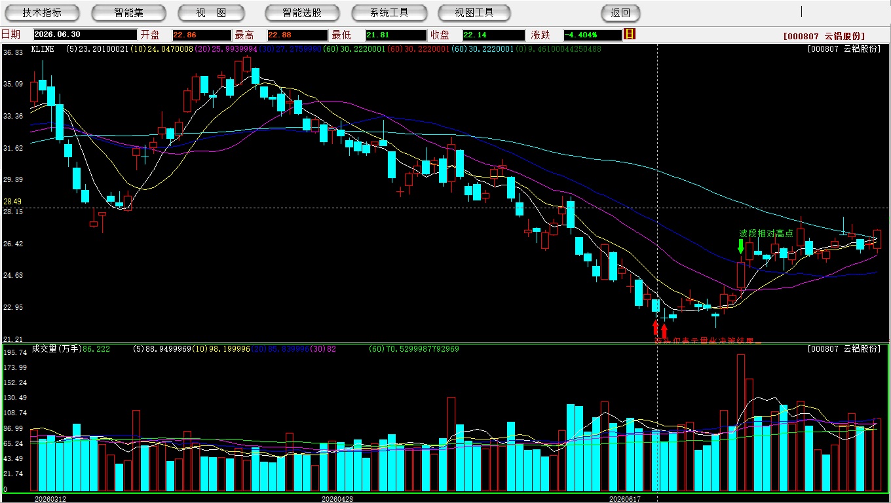This screenshot has height=503, width=891.
Task: Click the 涨跌 value -4.404%
Action: [592, 35]
